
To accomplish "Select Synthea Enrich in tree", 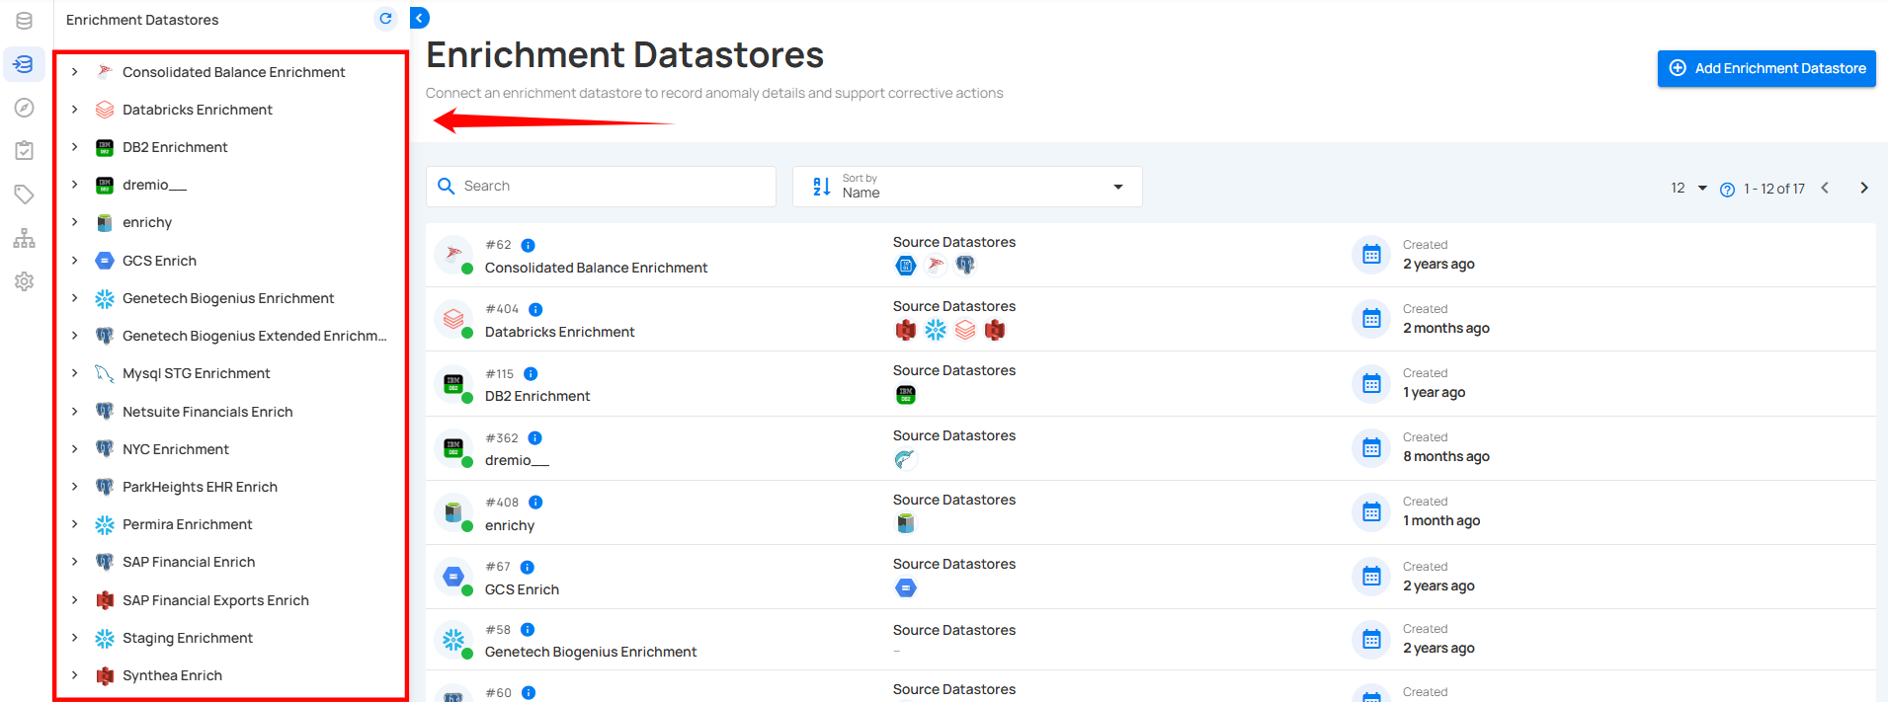I will click(172, 675).
